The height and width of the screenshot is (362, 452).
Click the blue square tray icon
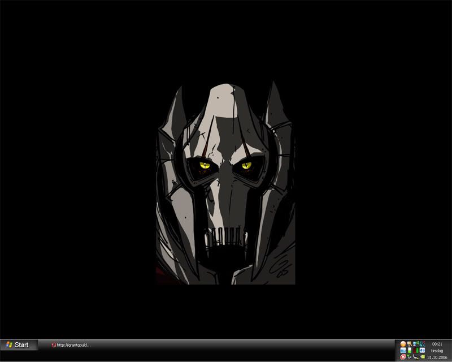coord(403,351)
